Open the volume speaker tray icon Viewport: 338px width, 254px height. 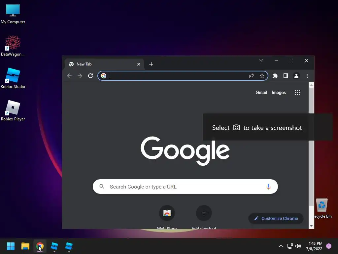(x=298, y=246)
